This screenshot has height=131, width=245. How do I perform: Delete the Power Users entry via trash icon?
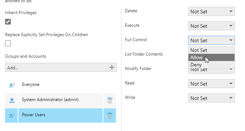click(110, 115)
